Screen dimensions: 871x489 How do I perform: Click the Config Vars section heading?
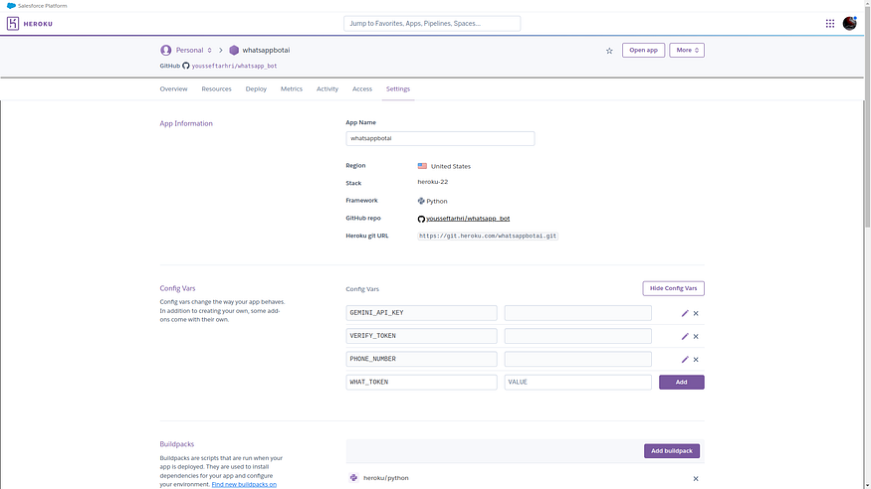(177, 288)
